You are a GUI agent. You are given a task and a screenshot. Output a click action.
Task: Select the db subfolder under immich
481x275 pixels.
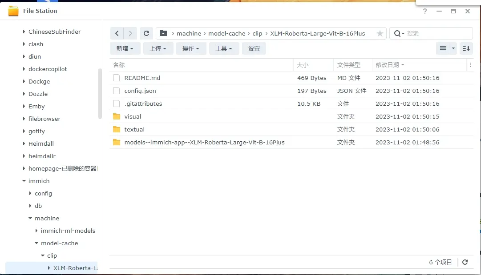(x=38, y=206)
